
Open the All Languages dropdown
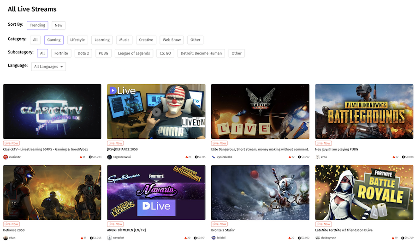coord(48,67)
